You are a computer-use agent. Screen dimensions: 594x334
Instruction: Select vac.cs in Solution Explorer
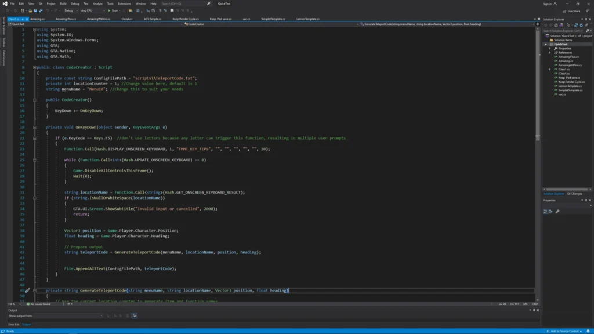(x=562, y=95)
